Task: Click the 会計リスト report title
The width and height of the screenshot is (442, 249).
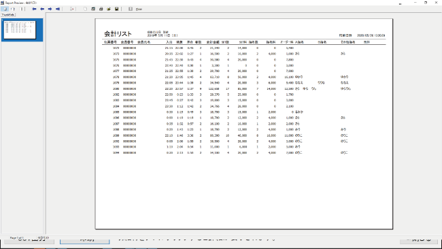Action: pyautogui.click(x=118, y=34)
